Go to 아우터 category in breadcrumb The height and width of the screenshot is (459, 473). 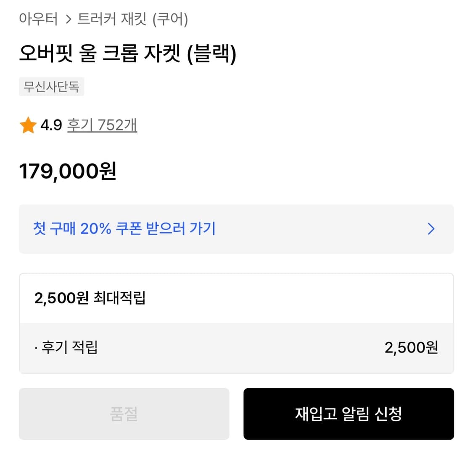pos(39,19)
